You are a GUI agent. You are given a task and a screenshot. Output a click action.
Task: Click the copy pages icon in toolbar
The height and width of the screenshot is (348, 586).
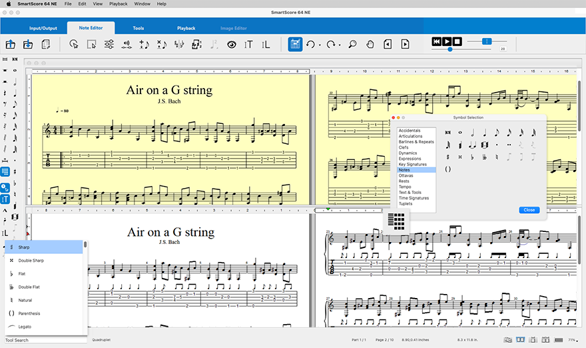[x=45, y=45]
